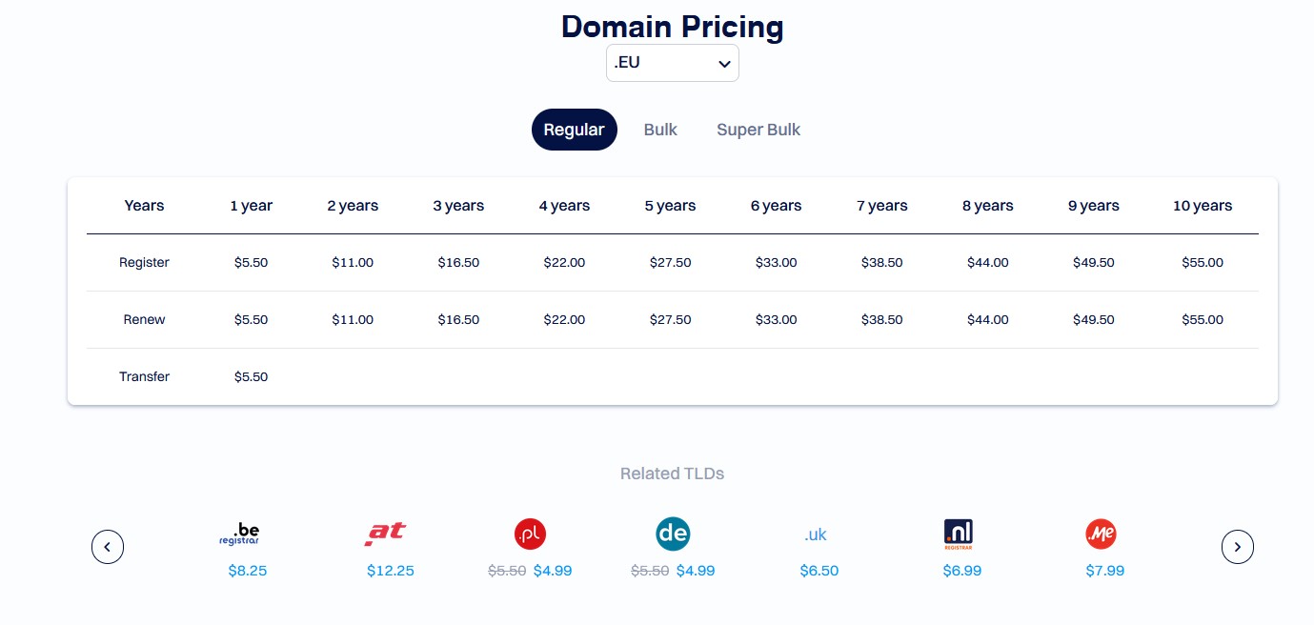
Task: Click the $12.25 price under .at
Action: click(391, 571)
